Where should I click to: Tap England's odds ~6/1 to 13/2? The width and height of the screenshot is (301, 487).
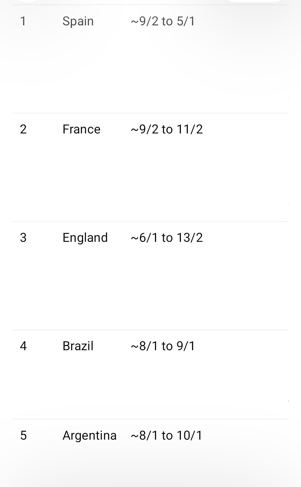(x=167, y=238)
